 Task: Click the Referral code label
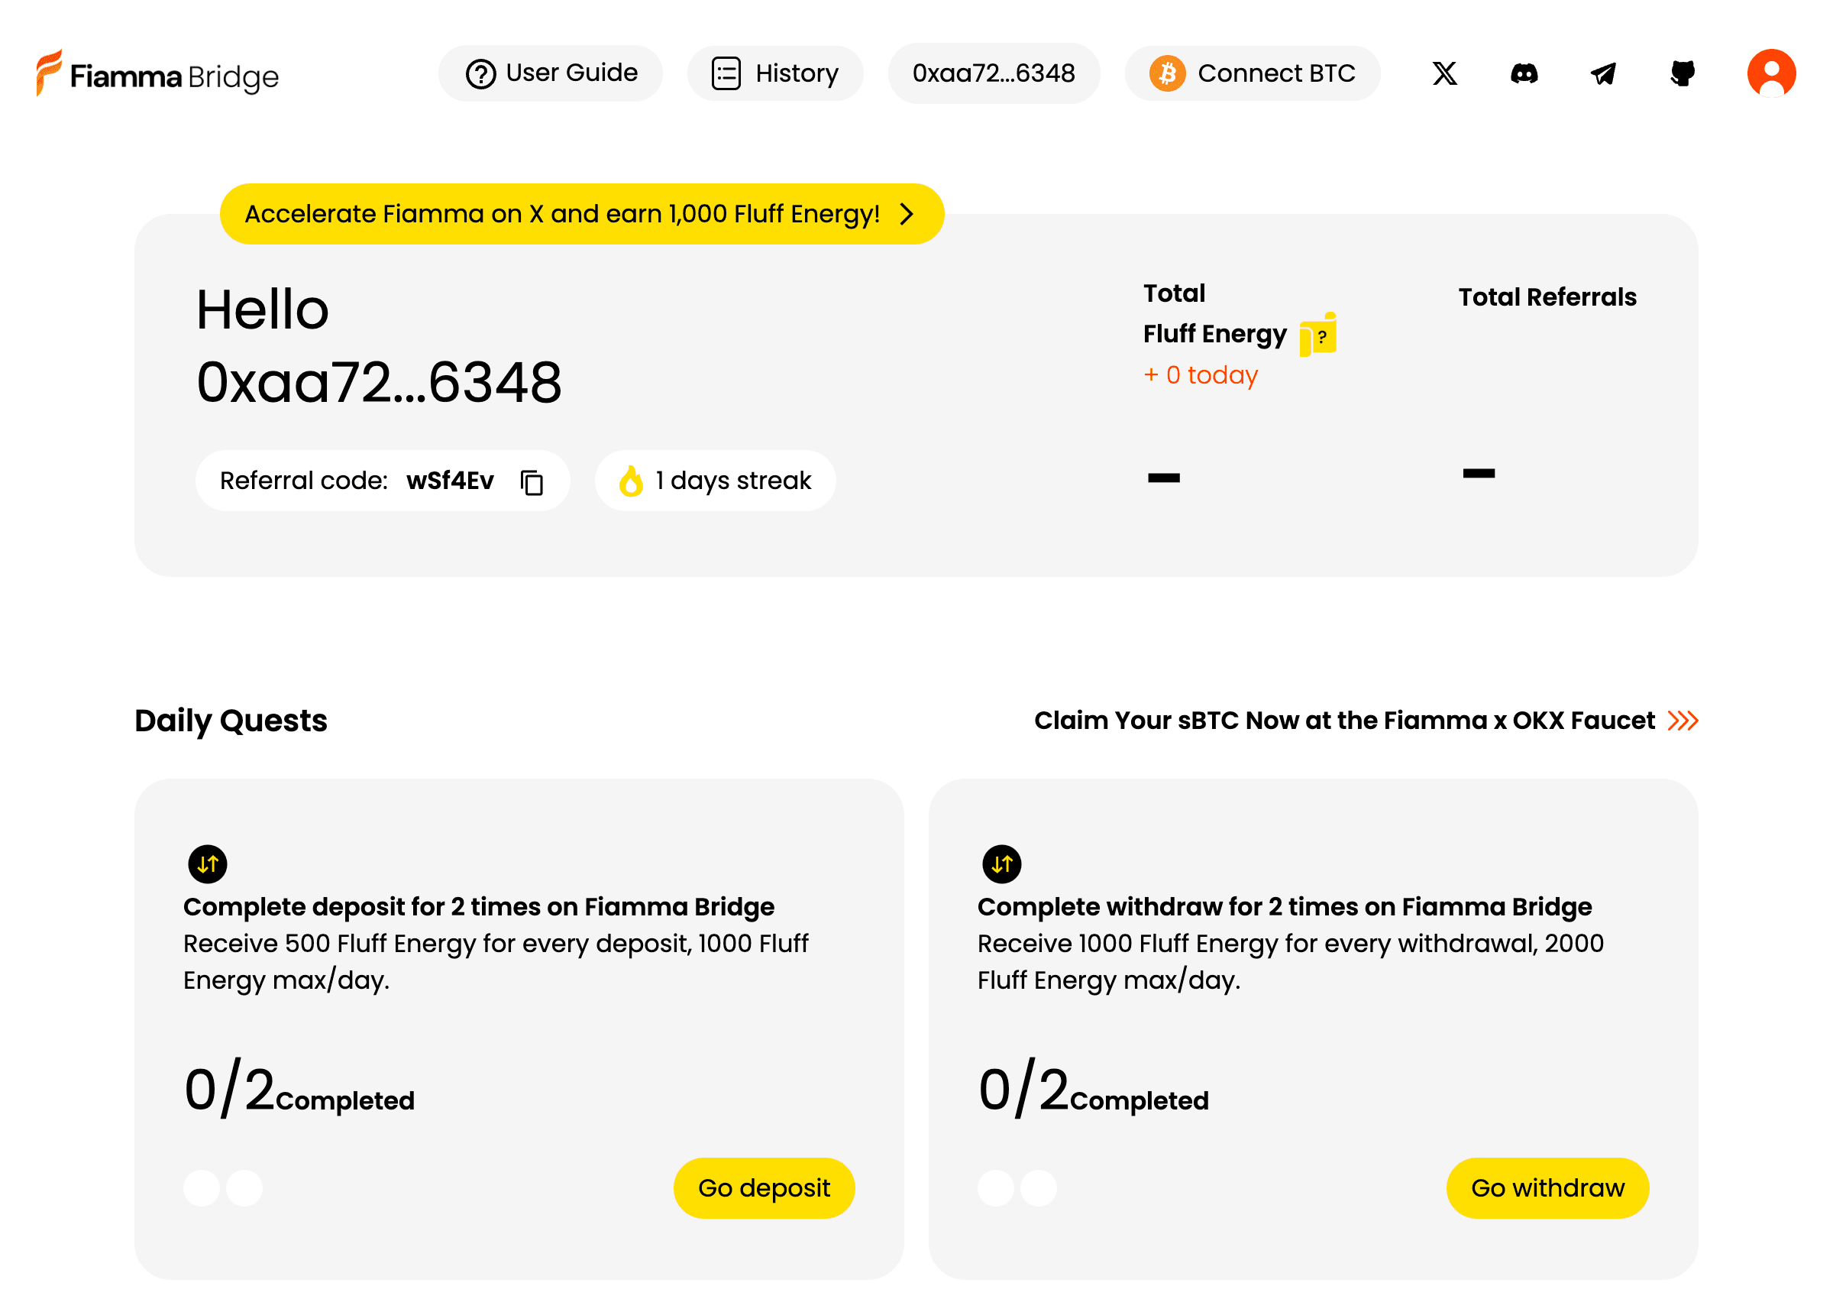304,481
